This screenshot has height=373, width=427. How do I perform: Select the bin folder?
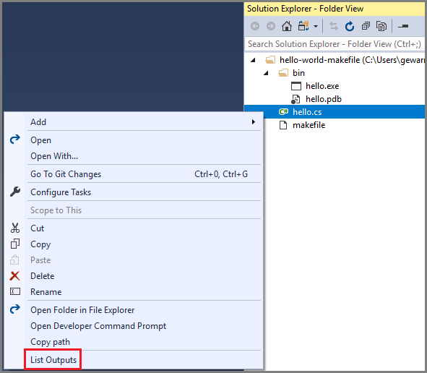(298, 73)
